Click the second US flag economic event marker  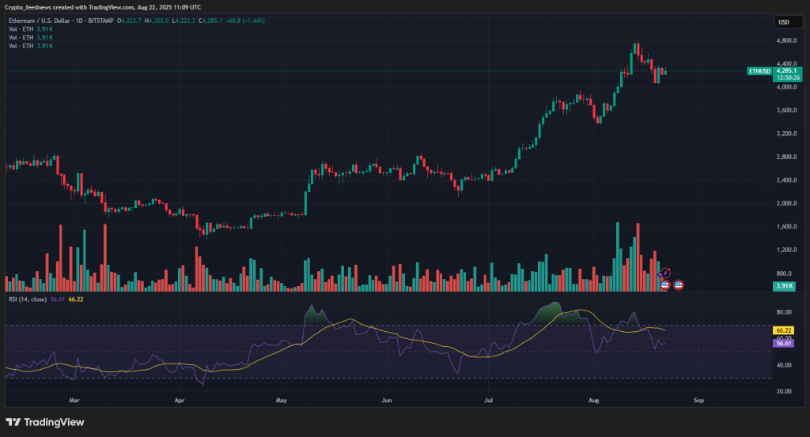click(679, 284)
